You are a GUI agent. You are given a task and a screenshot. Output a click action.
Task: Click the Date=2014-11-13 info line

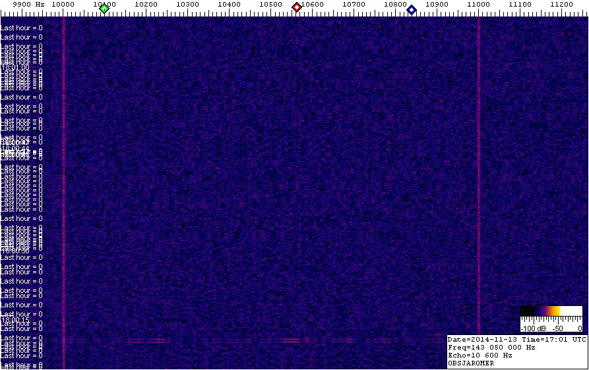(516, 340)
